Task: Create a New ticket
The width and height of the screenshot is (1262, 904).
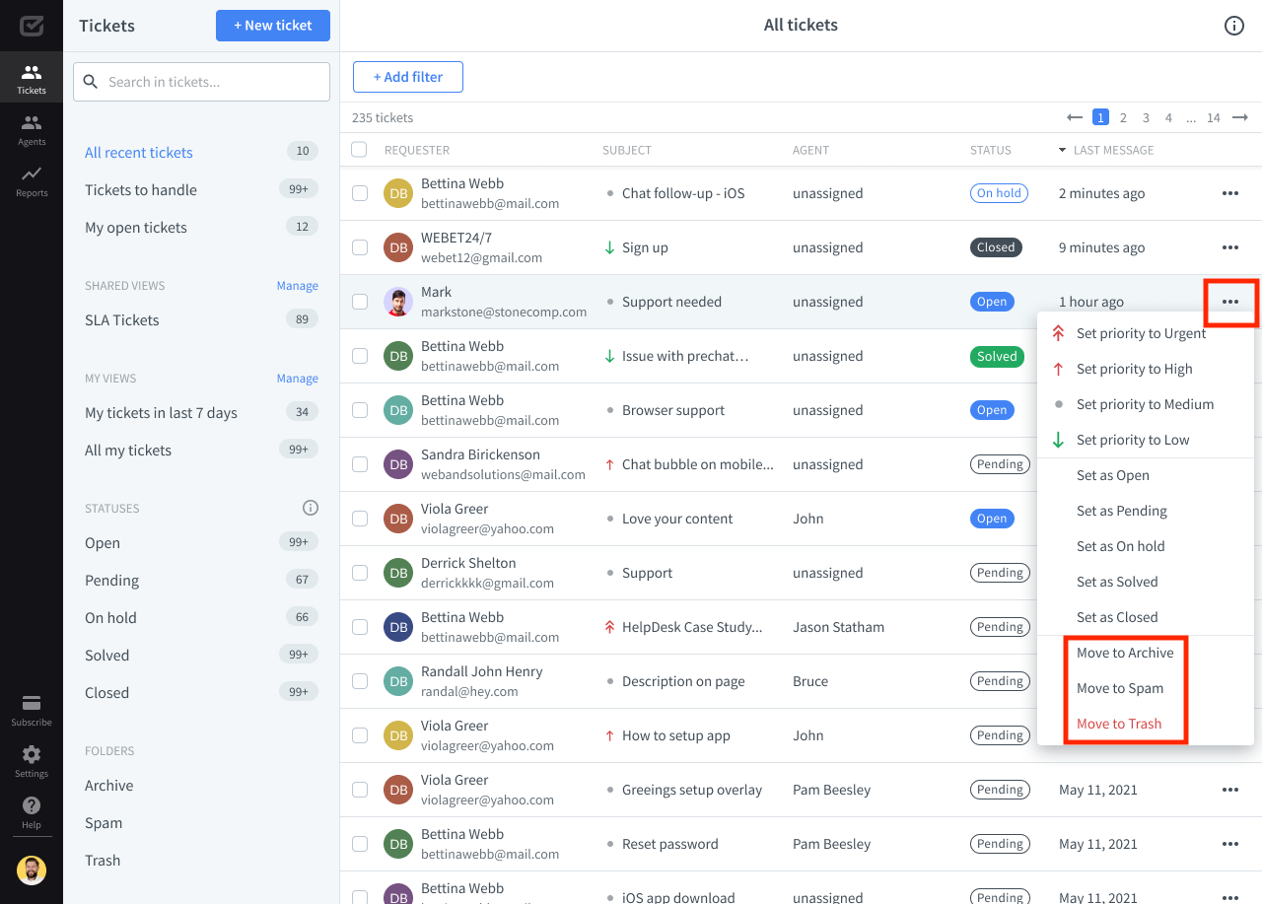Action: pos(273,26)
